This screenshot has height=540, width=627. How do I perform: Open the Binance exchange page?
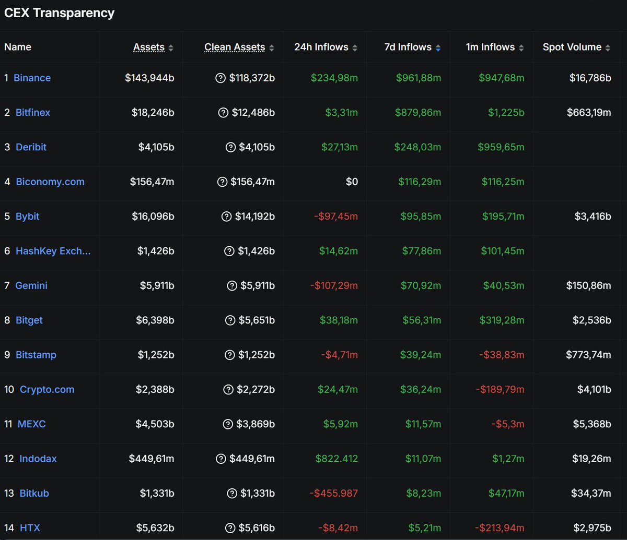click(x=32, y=78)
